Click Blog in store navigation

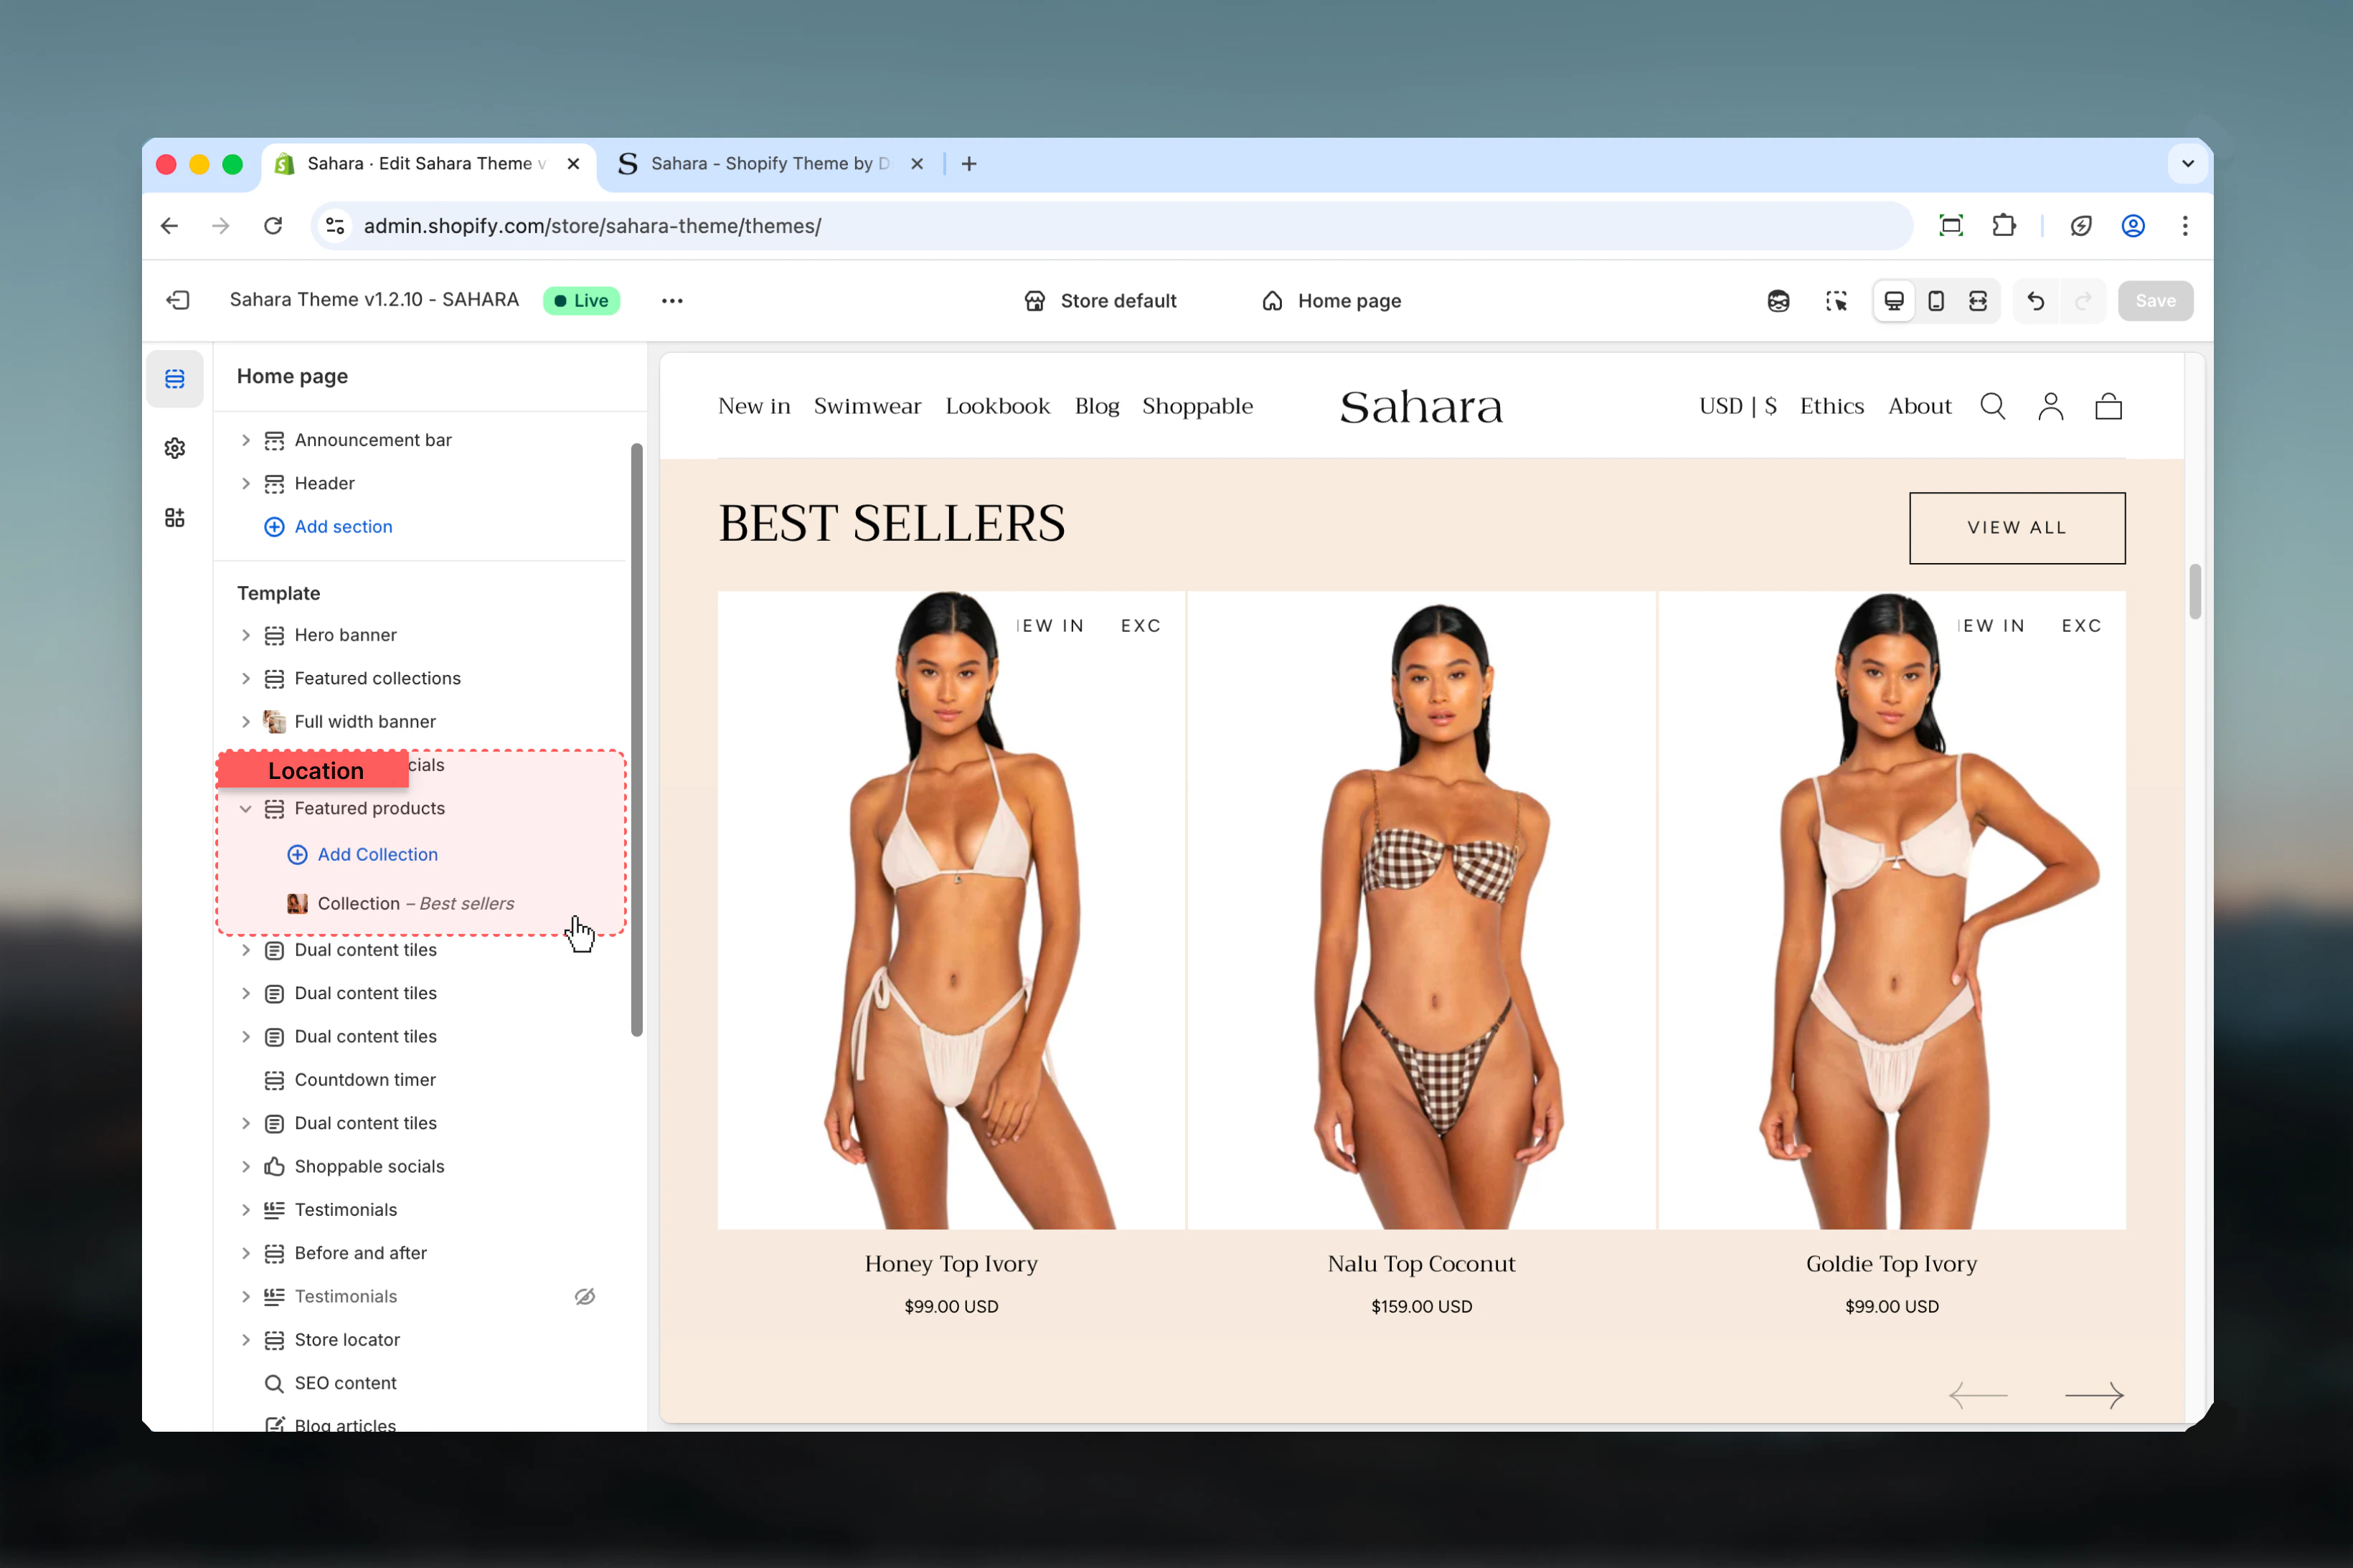coord(1097,406)
